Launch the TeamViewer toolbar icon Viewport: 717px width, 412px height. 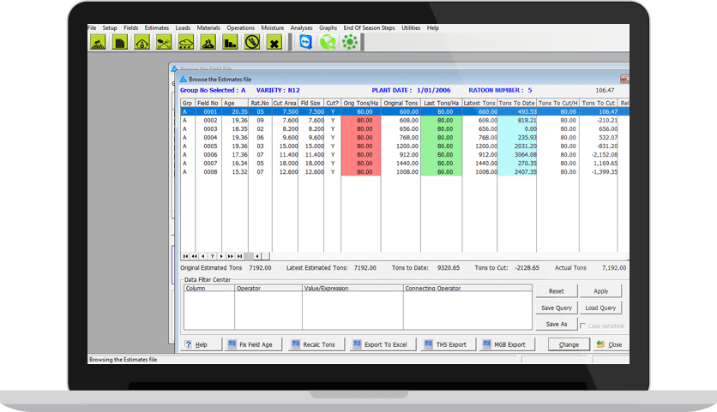(x=305, y=43)
